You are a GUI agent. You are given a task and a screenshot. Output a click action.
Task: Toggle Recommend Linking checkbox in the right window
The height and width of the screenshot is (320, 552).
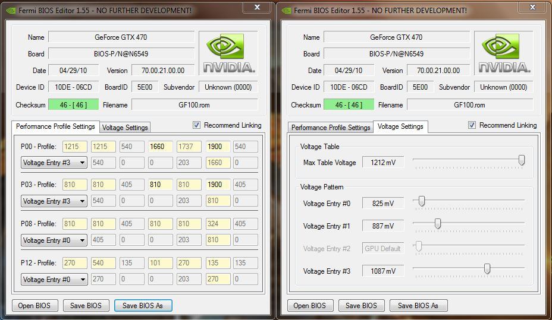472,125
